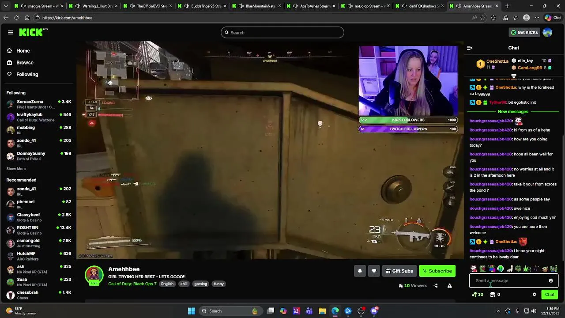The height and width of the screenshot is (318, 565).
Task: Jump to New messages in chat
Action: click(513, 112)
